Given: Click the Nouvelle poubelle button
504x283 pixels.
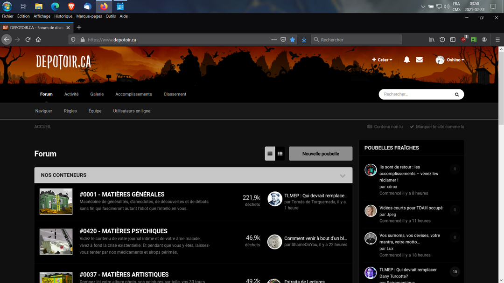Looking at the screenshot, I should pos(321,154).
